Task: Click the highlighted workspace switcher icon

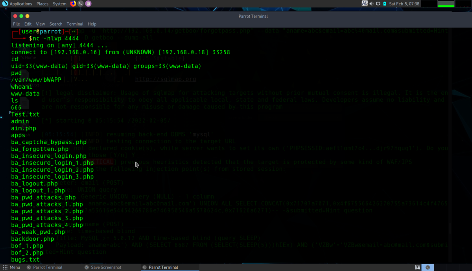Action: pyautogui.click(x=428, y=267)
